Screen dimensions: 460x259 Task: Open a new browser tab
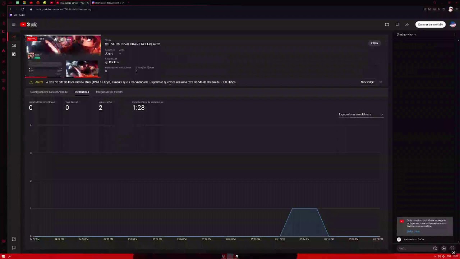[x=129, y=3]
